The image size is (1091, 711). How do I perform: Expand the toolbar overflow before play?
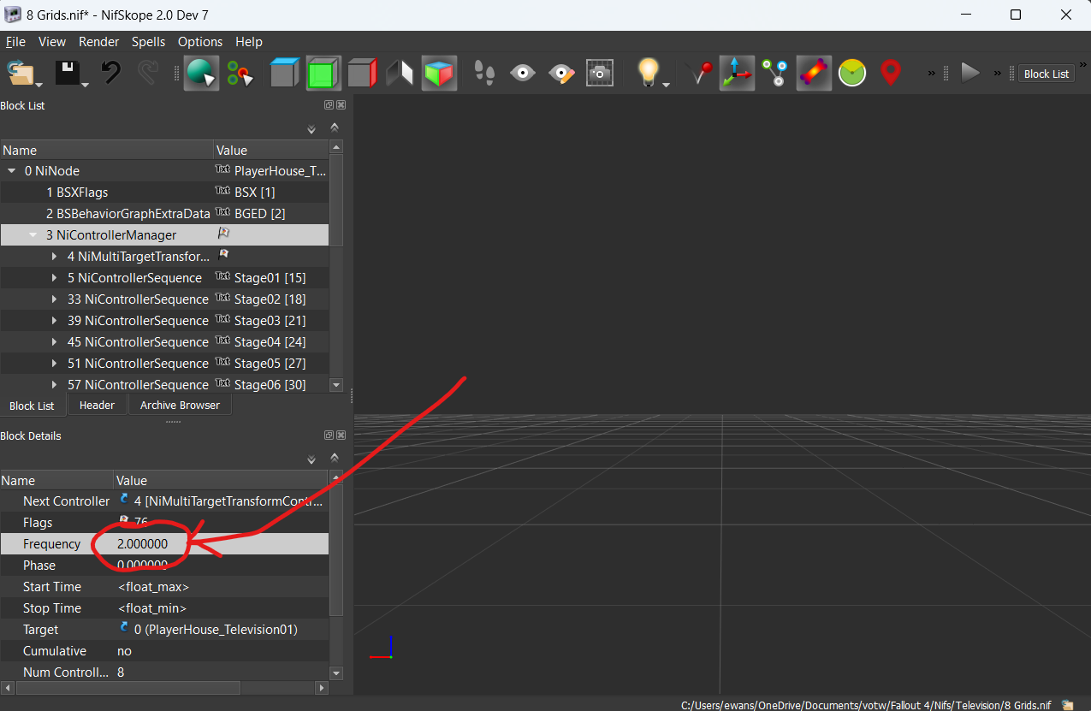point(932,74)
